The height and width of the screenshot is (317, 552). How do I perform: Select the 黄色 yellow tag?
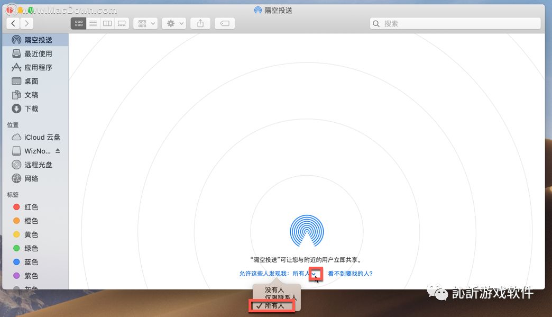coord(35,234)
